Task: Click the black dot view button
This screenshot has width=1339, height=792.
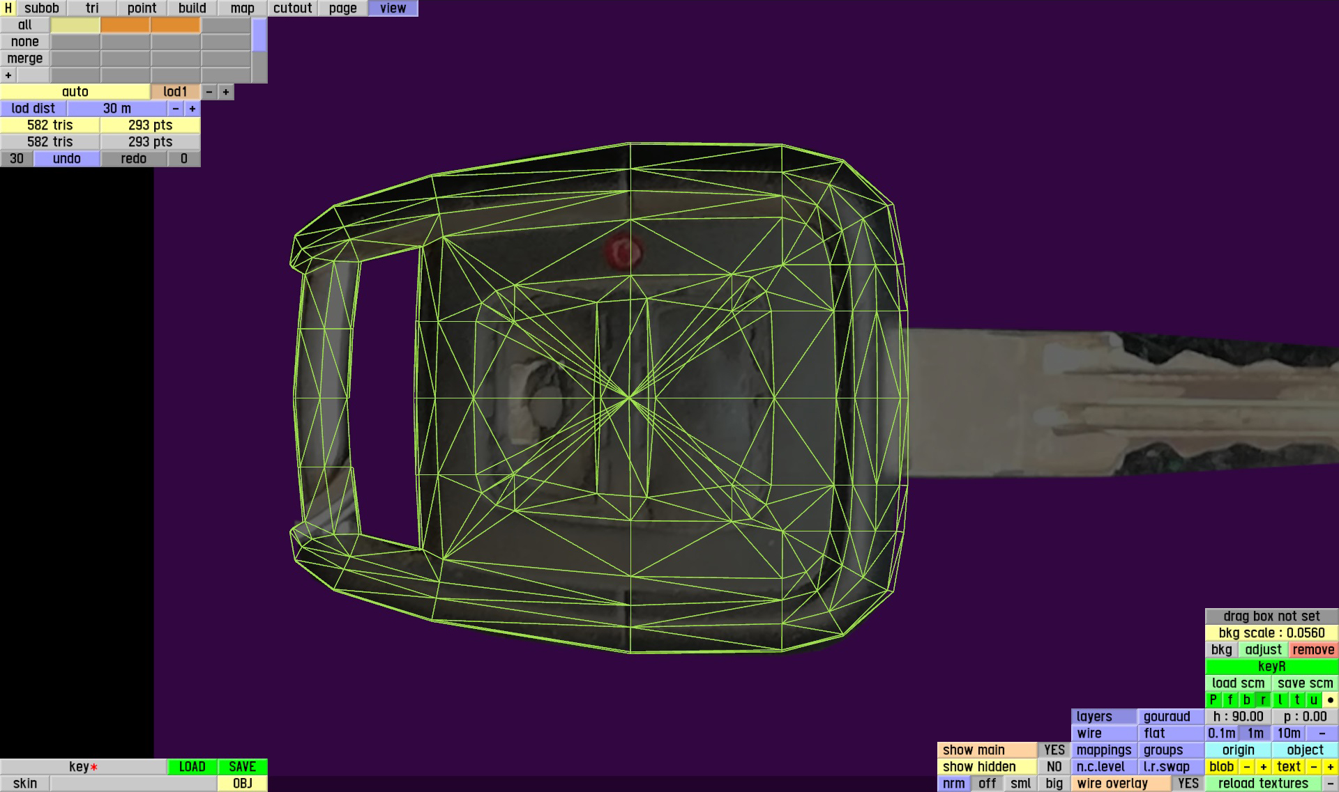Action: coord(1330,700)
